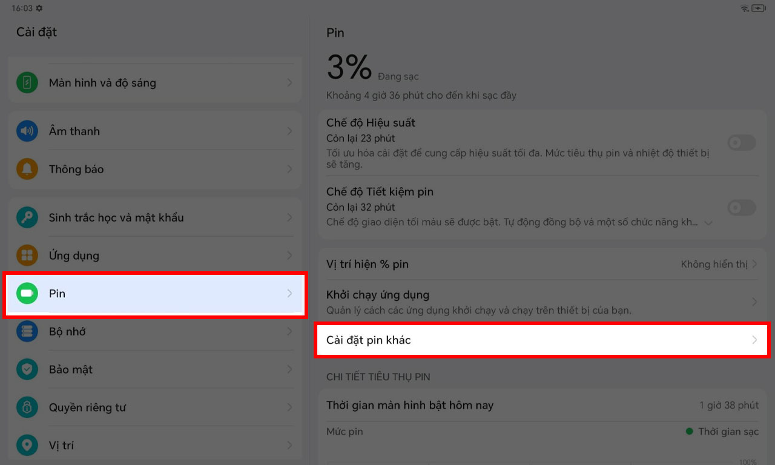
Task: Tap the blue sound speaker icon
Action: pos(27,131)
